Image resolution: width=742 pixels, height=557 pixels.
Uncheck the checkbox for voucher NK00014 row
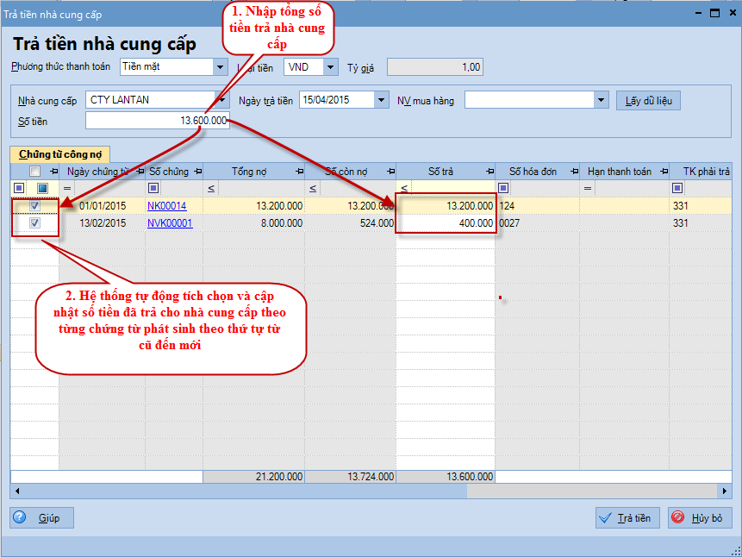pyautogui.click(x=35, y=206)
